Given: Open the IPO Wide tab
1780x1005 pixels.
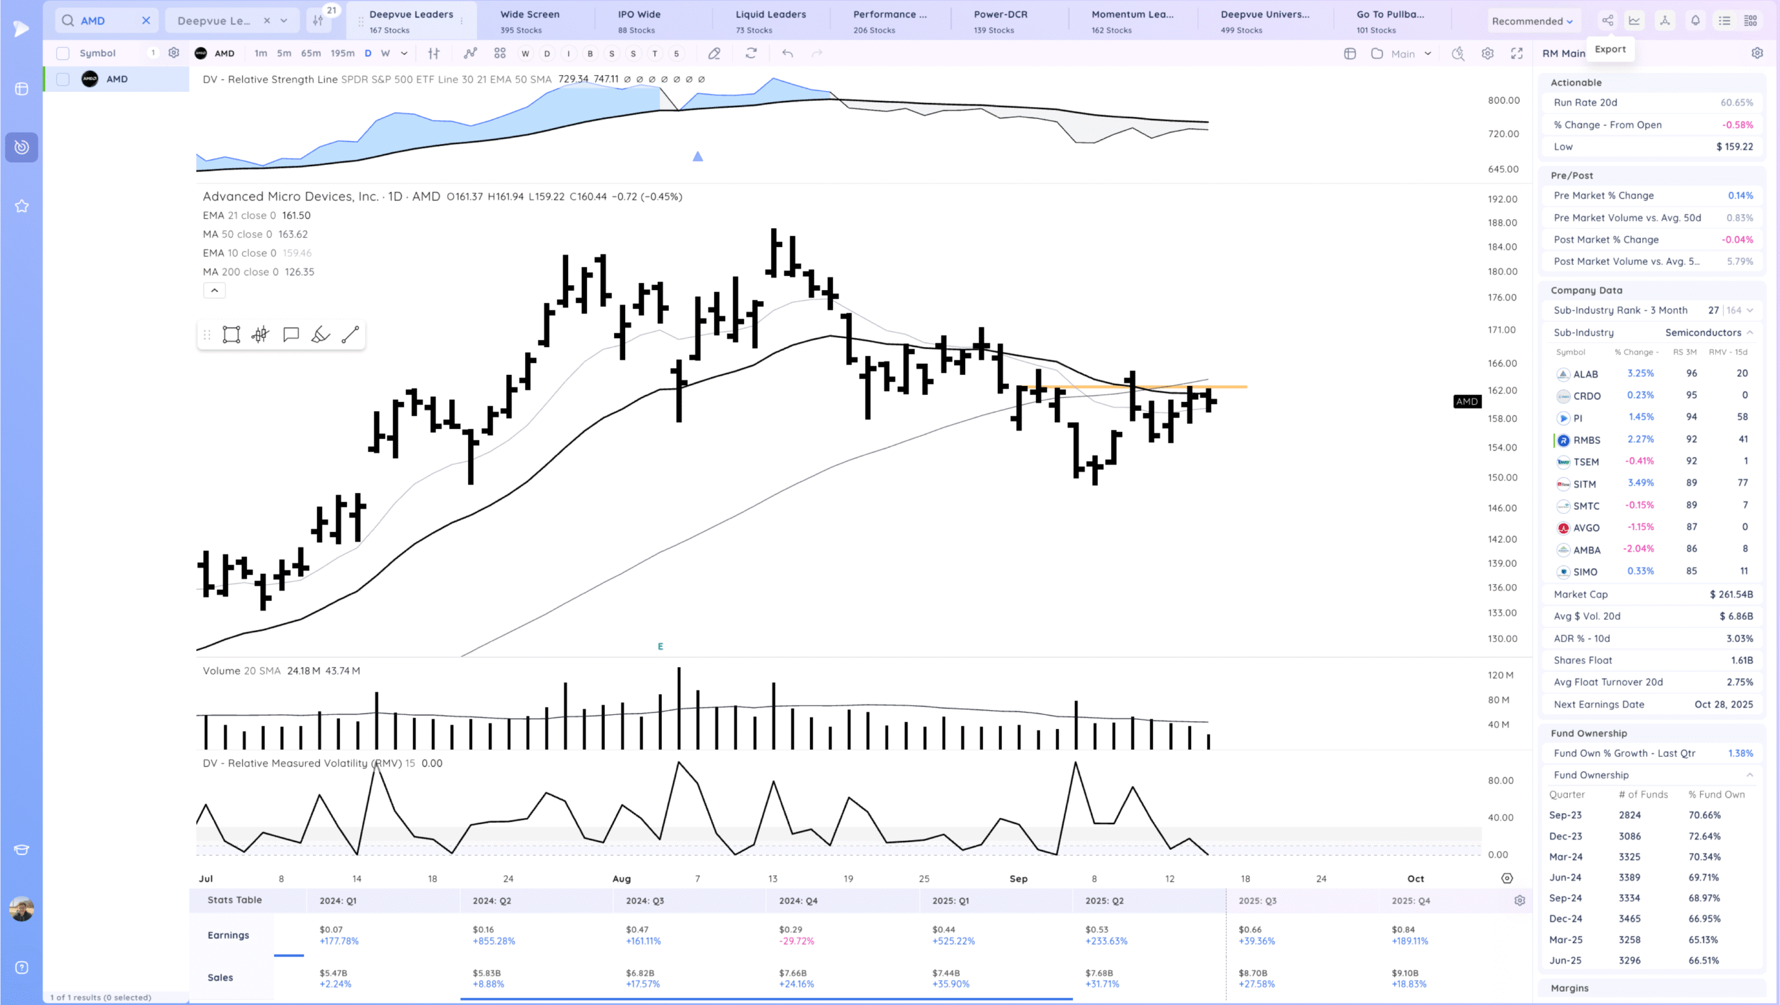Looking at the screenshot, I should pos(640,22).
